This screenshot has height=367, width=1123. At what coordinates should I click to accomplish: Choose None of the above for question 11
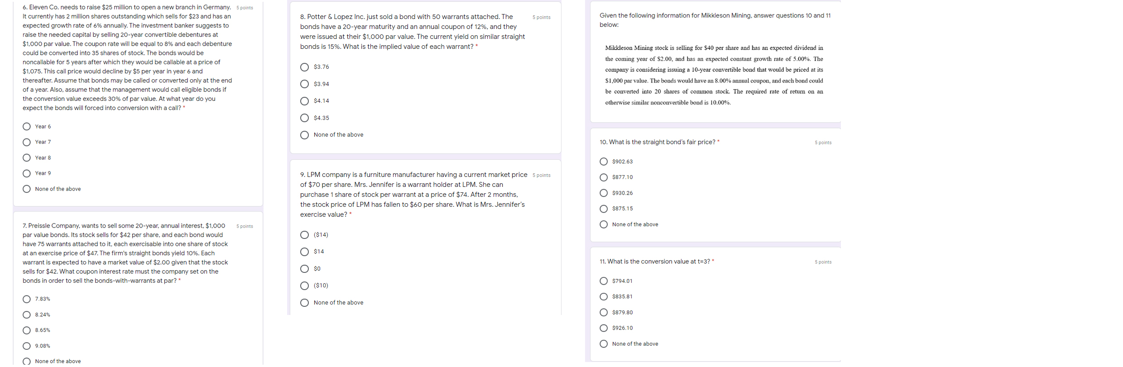point(604,343)
